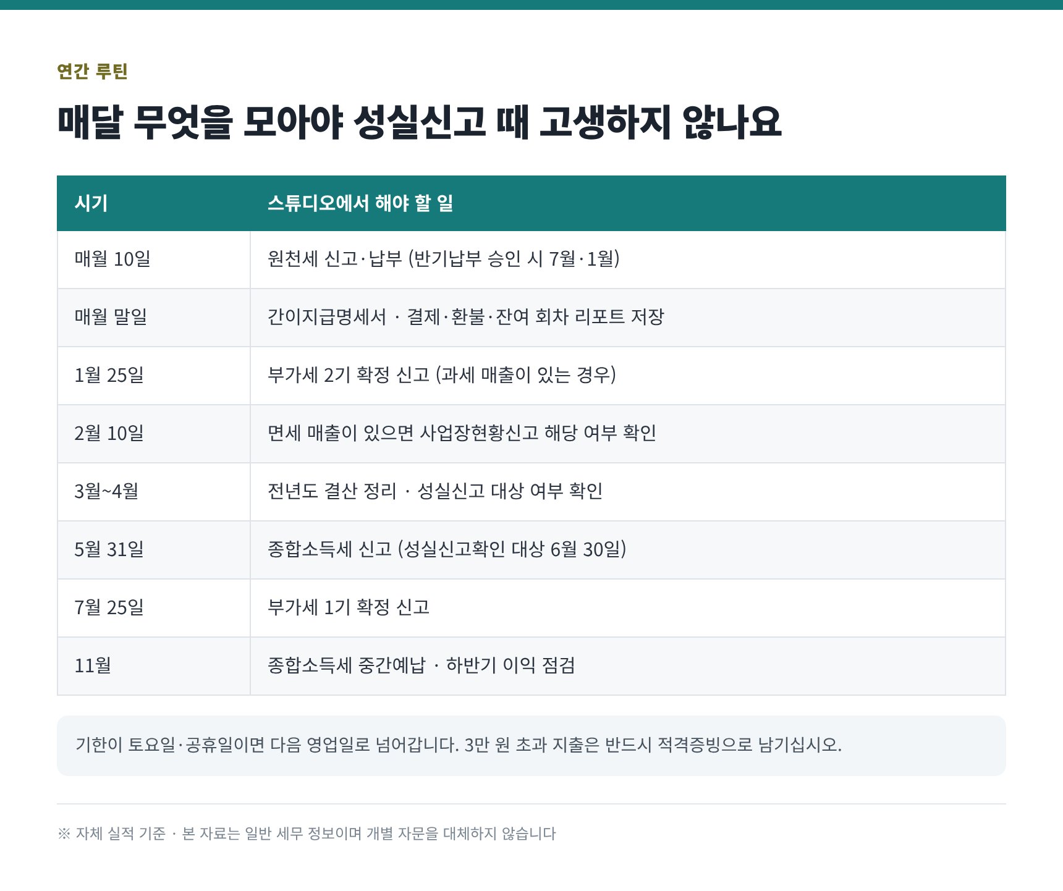
Task: Select the '2월 10일' cell
Action: click(x=154, y=434)
